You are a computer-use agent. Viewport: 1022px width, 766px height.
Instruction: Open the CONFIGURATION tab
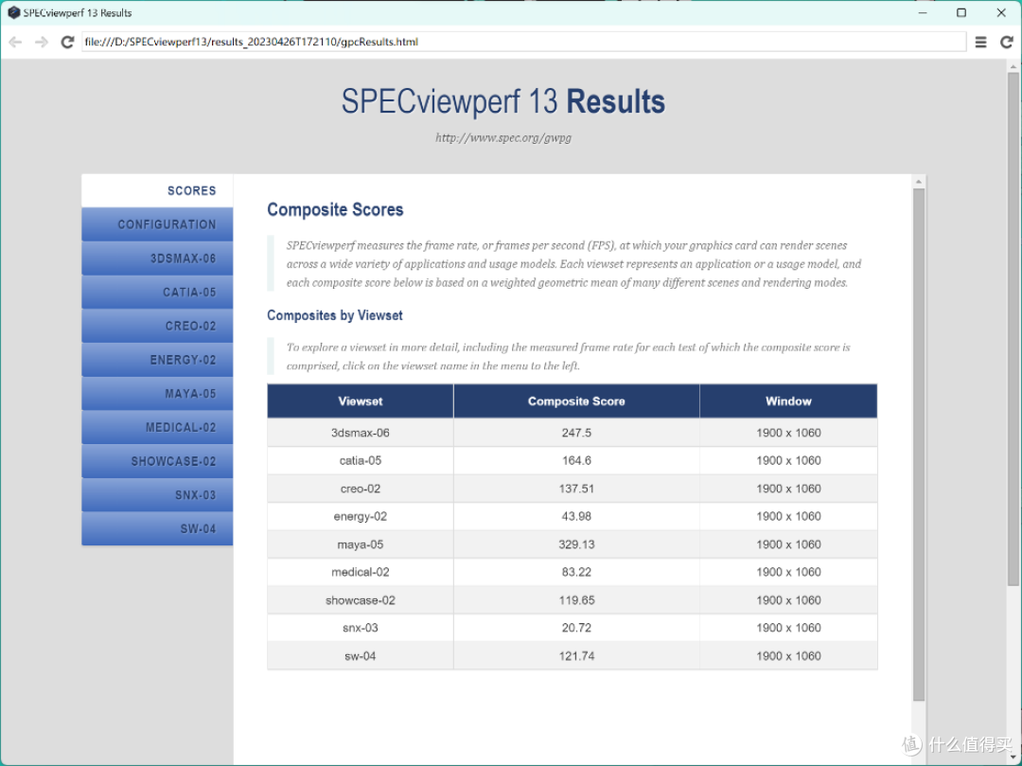pos(157,224)
